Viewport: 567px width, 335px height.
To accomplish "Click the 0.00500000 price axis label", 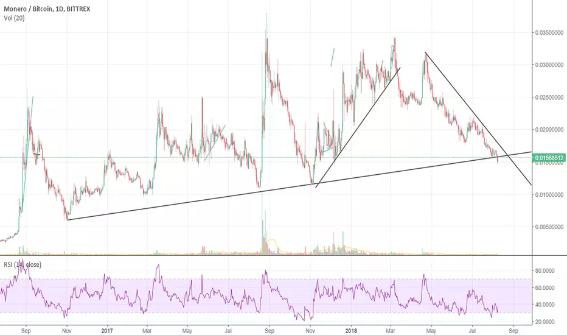I will tap(549, 227).
